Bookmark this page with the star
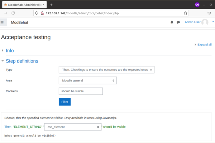Viewport: 215px width, 143px height. pos(186,13)
